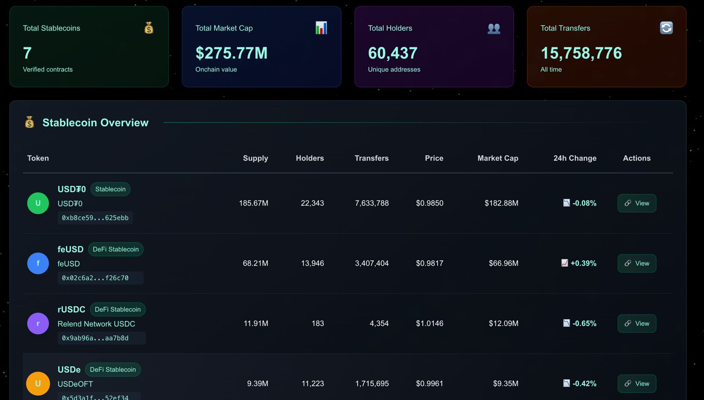Click the people icon on Total Holders card

[x=494, y=28]
